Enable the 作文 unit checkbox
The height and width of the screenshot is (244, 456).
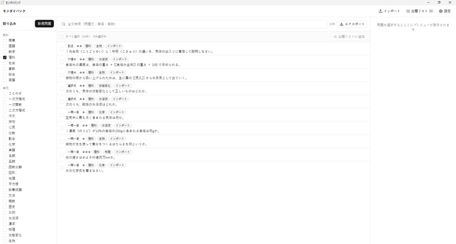point(4,116)
